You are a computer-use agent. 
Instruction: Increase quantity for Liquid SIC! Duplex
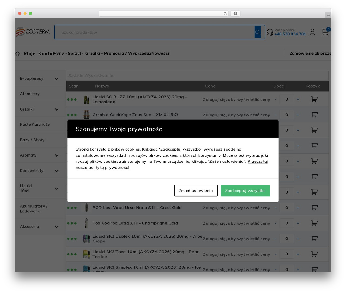click(x=298, y=239)
